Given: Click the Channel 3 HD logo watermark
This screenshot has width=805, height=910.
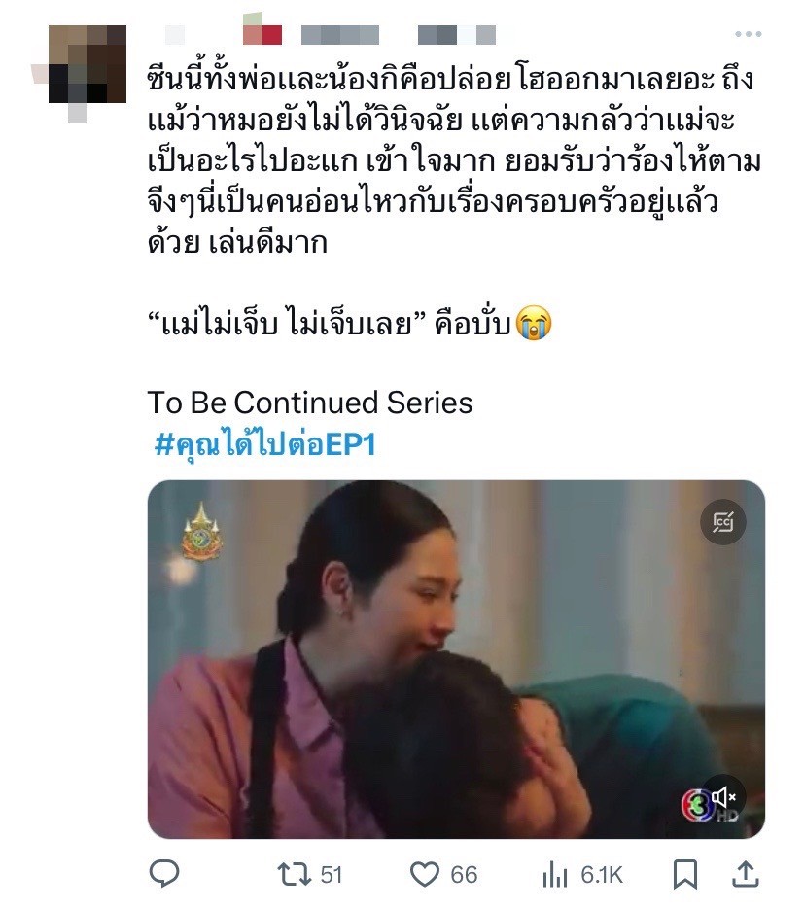Looking at the screenshot, I should [x=697, y=806].
